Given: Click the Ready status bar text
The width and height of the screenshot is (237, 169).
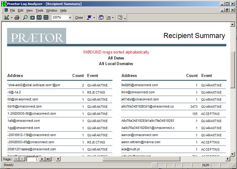Looking at the screenshot, I should pos(9,165).
